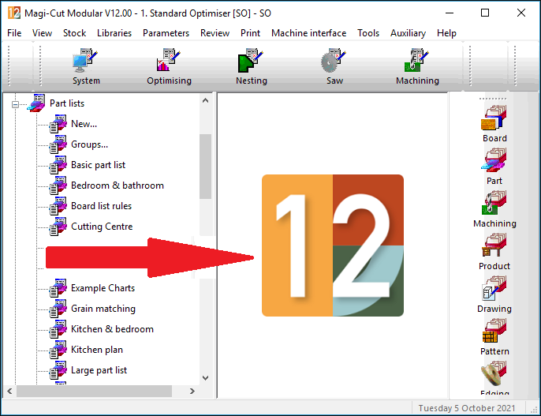Select Kitchen & bedroom part list
This screenshot has height=416, width=541.
coord(112,329)
